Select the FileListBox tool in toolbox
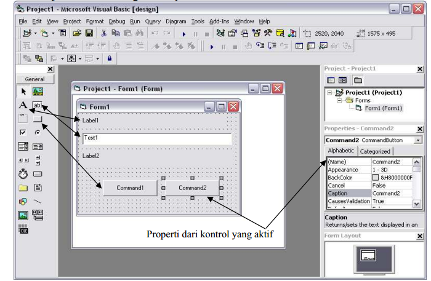This screenshot has width=431, height=281. [38, 188]
